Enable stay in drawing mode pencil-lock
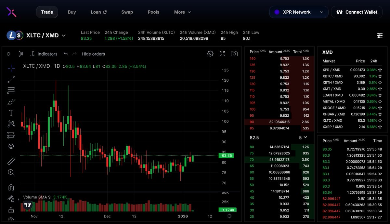Screen dimensions: 390x224 click(11, 199)
